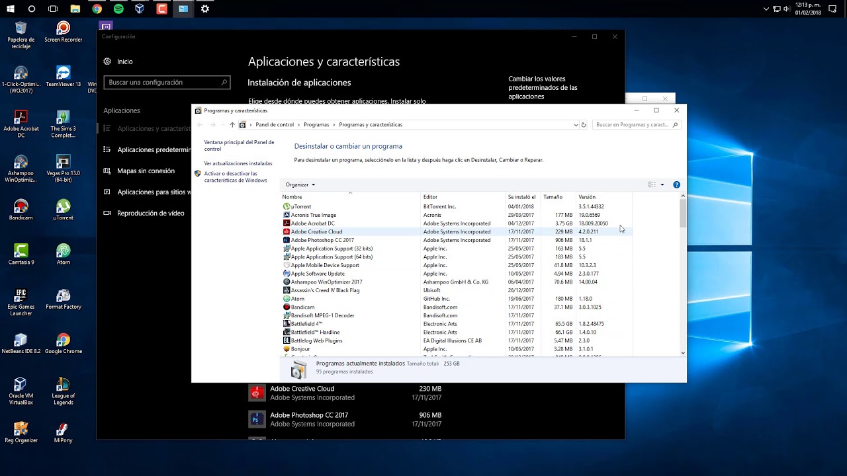This screenshot has width=847, height=476.
Task: Open the view options icon in toolbar
Action: point(652,184)
